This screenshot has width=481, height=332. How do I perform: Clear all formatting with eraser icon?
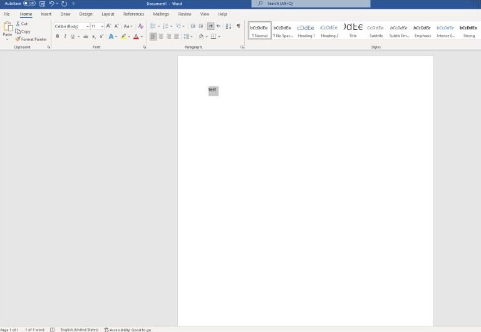tap(140, 26)
